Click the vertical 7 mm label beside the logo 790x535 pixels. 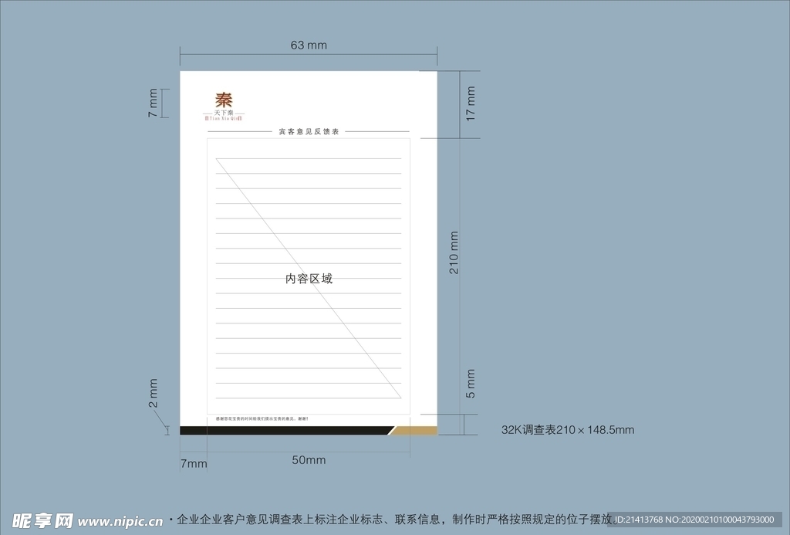153,103
